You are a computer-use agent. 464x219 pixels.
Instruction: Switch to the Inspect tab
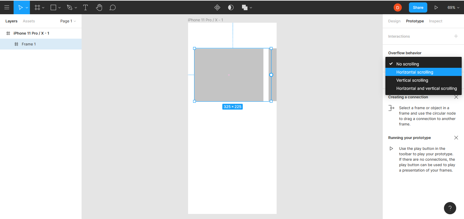[x=435, y=21]
